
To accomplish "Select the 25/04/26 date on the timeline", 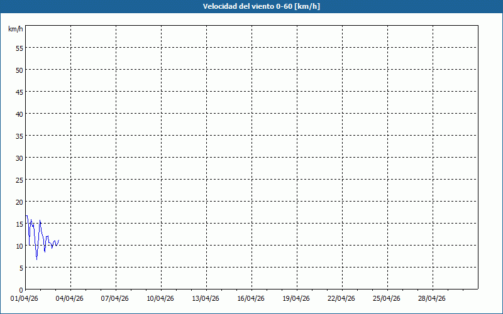I will point(387,299).
